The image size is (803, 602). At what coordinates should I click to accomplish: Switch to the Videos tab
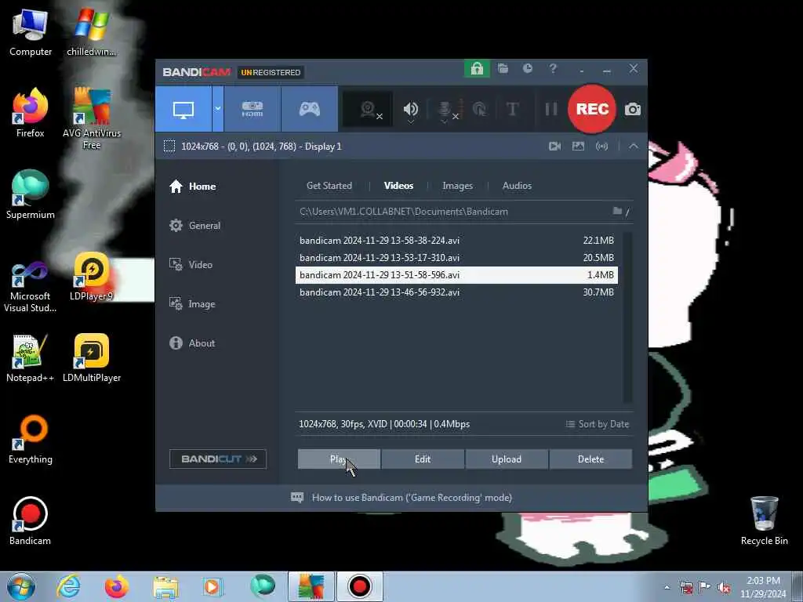(x=398, y=186)
